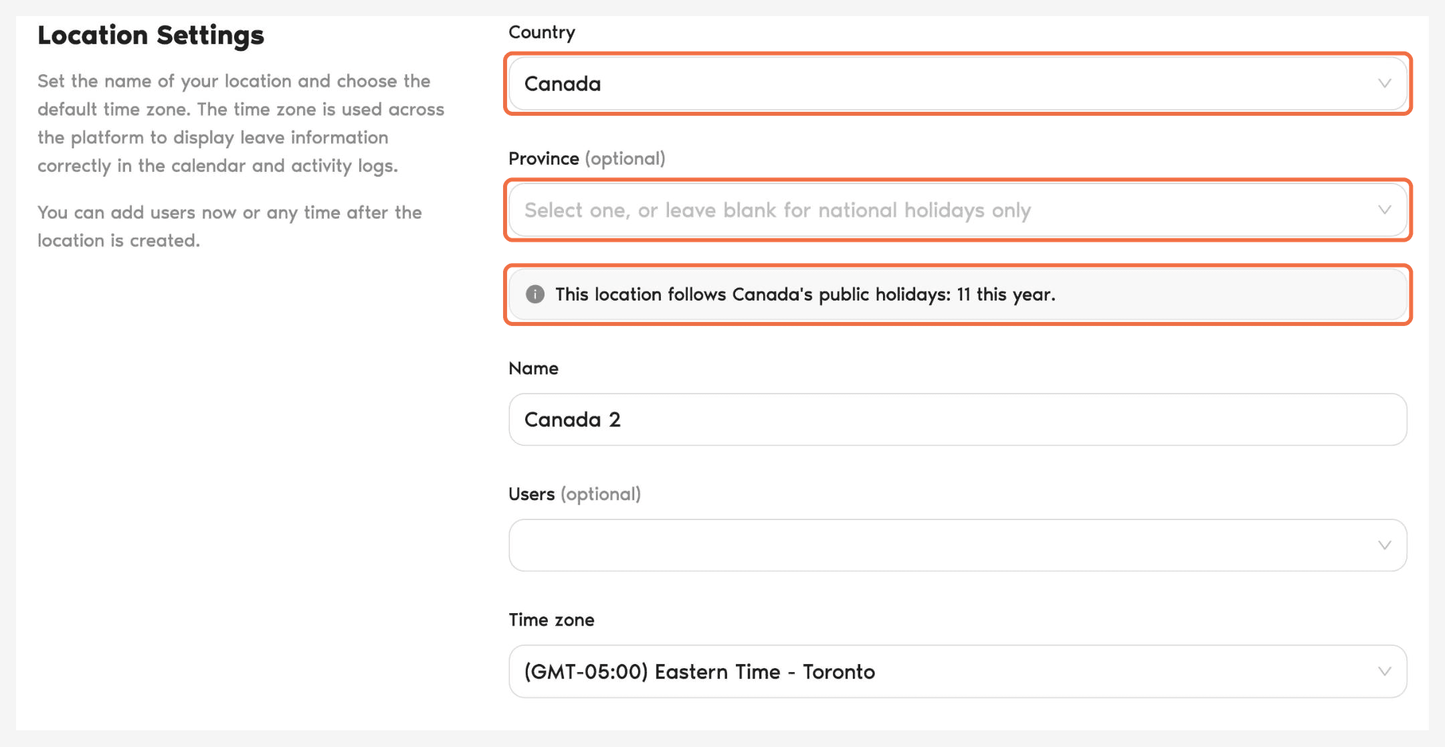
Task: Open the Country dropdown showing Canada
Action: tap(957, 84)
